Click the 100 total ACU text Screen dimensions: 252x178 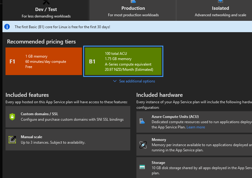[116, 54]
